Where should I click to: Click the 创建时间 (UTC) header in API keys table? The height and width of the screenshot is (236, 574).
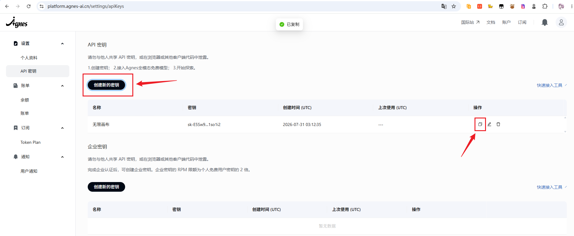coord(297,108)
